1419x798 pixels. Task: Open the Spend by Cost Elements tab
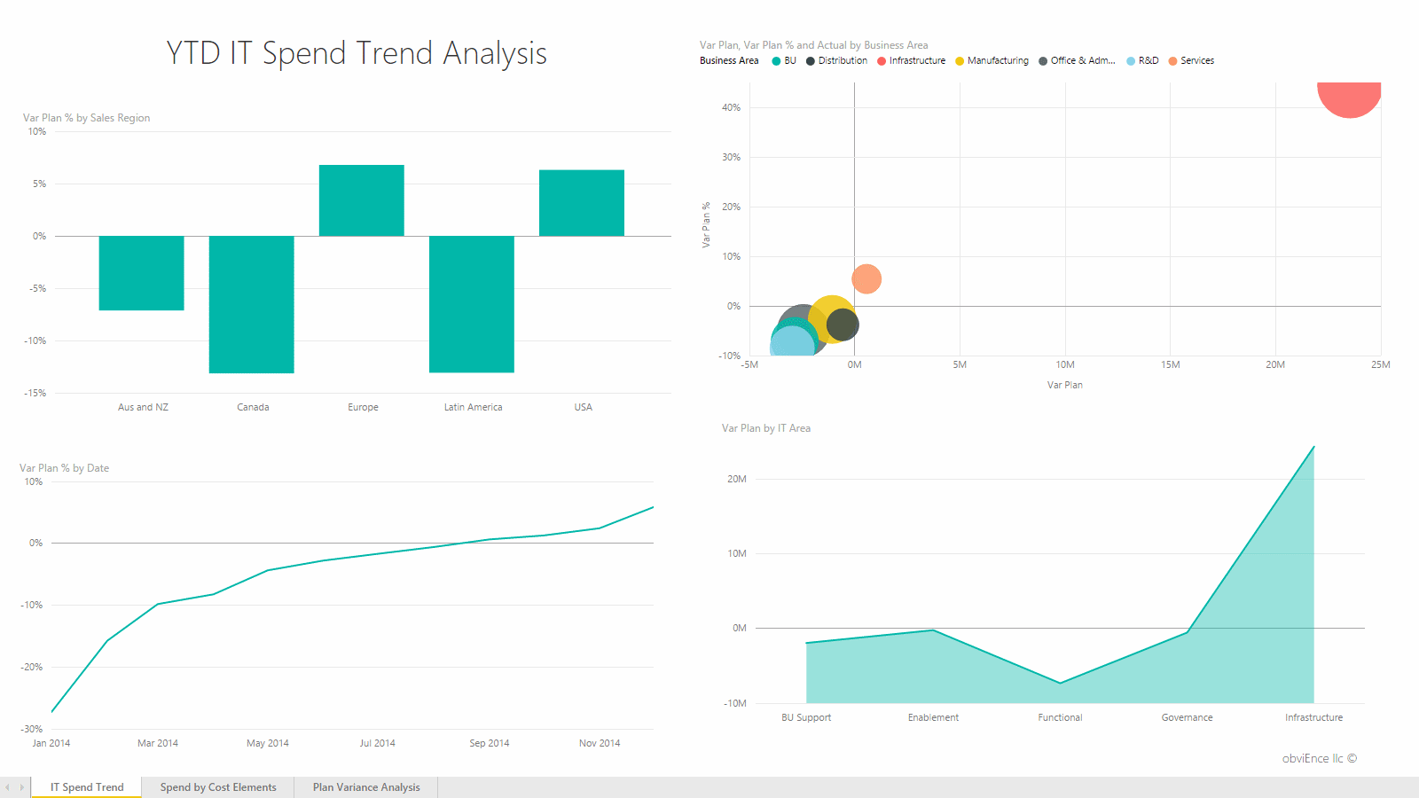[218, 787]
